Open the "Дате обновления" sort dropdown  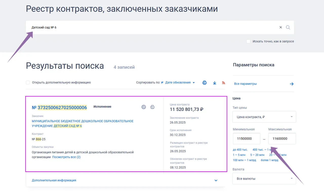click(180, 83)
